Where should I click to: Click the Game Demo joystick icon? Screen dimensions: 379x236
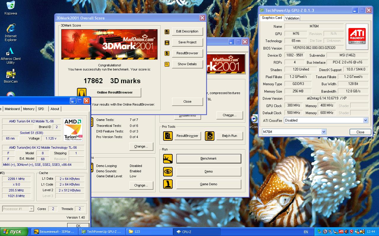168,184
